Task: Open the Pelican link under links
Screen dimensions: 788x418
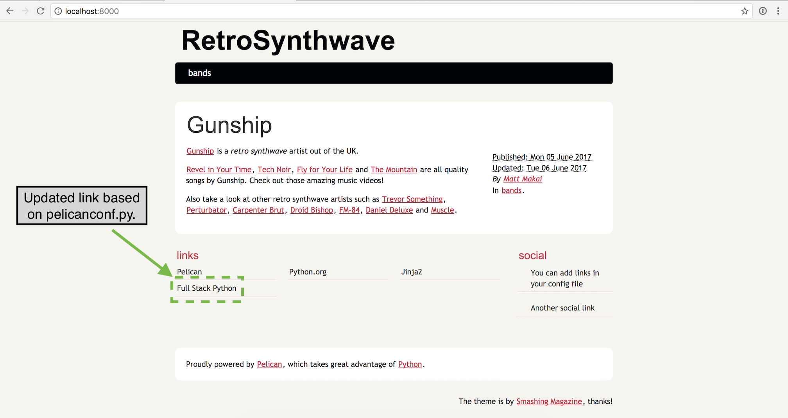Action: point(189,272)
